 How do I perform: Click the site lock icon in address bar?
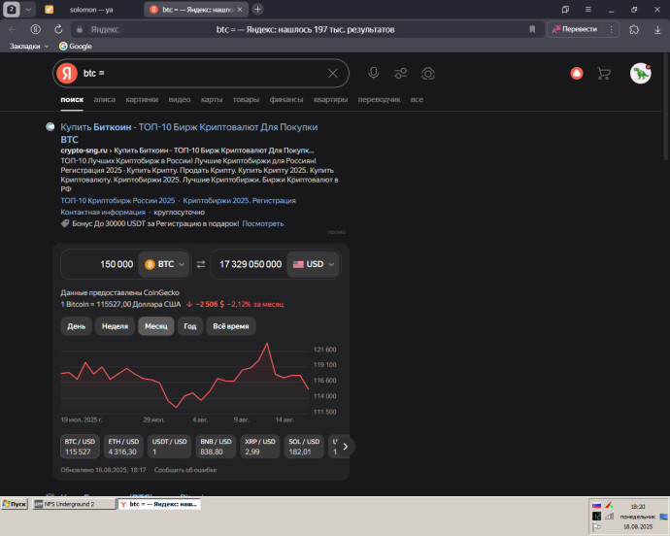(x=79, y=29)
